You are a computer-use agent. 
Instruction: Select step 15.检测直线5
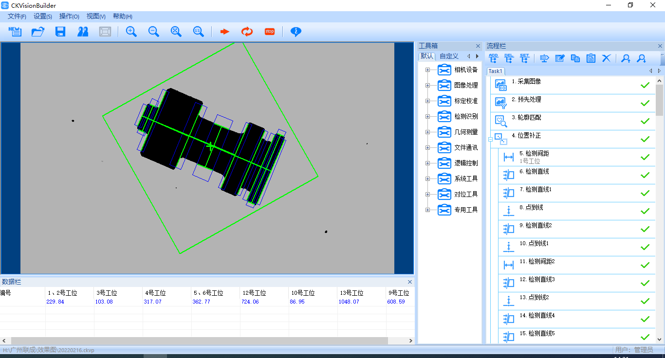click(577, 337)
